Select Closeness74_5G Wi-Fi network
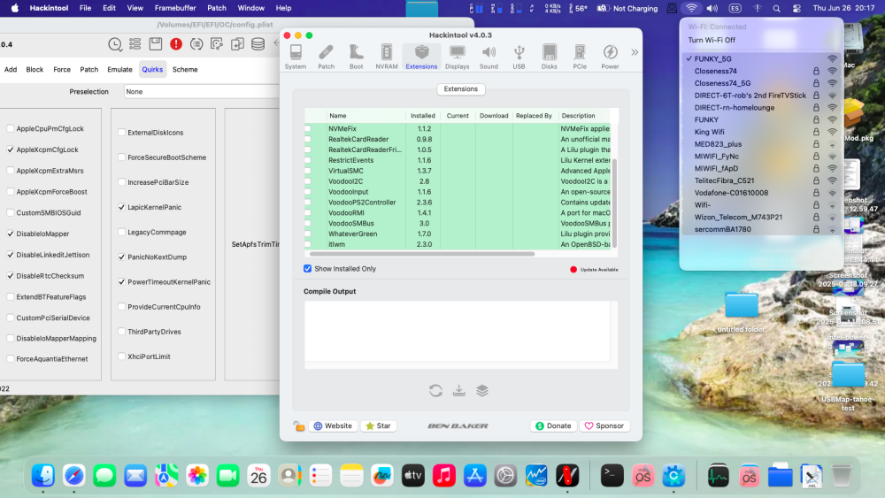This screenshot has height=498, width=885. (762, 83)
